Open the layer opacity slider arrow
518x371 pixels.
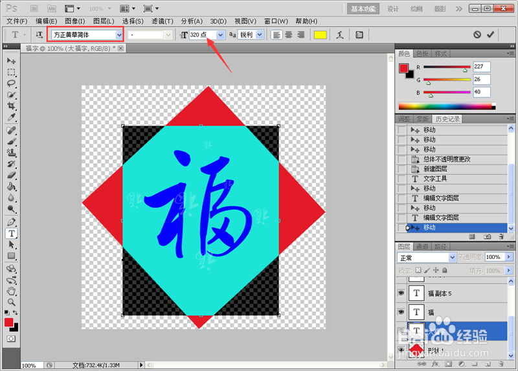tap(509, 257)
